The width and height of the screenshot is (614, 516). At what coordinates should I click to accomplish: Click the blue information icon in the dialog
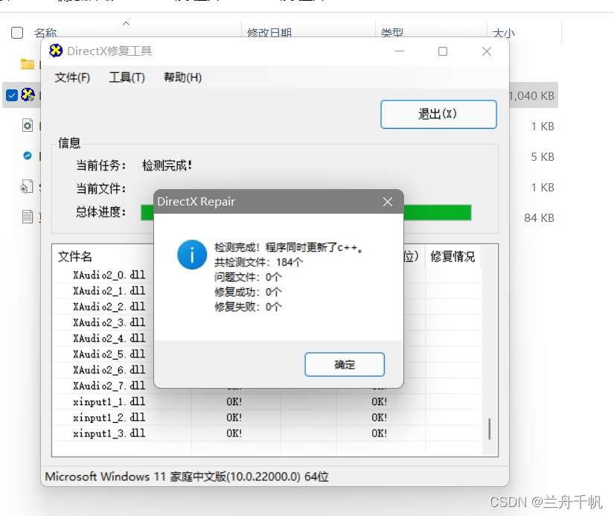(x=192, y=255)
